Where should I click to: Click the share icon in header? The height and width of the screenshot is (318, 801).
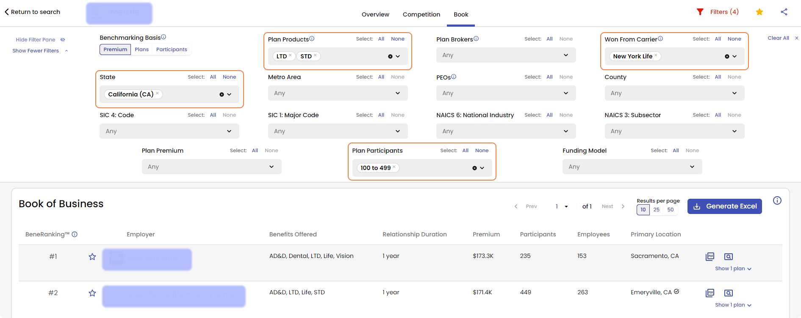point(784,12)
